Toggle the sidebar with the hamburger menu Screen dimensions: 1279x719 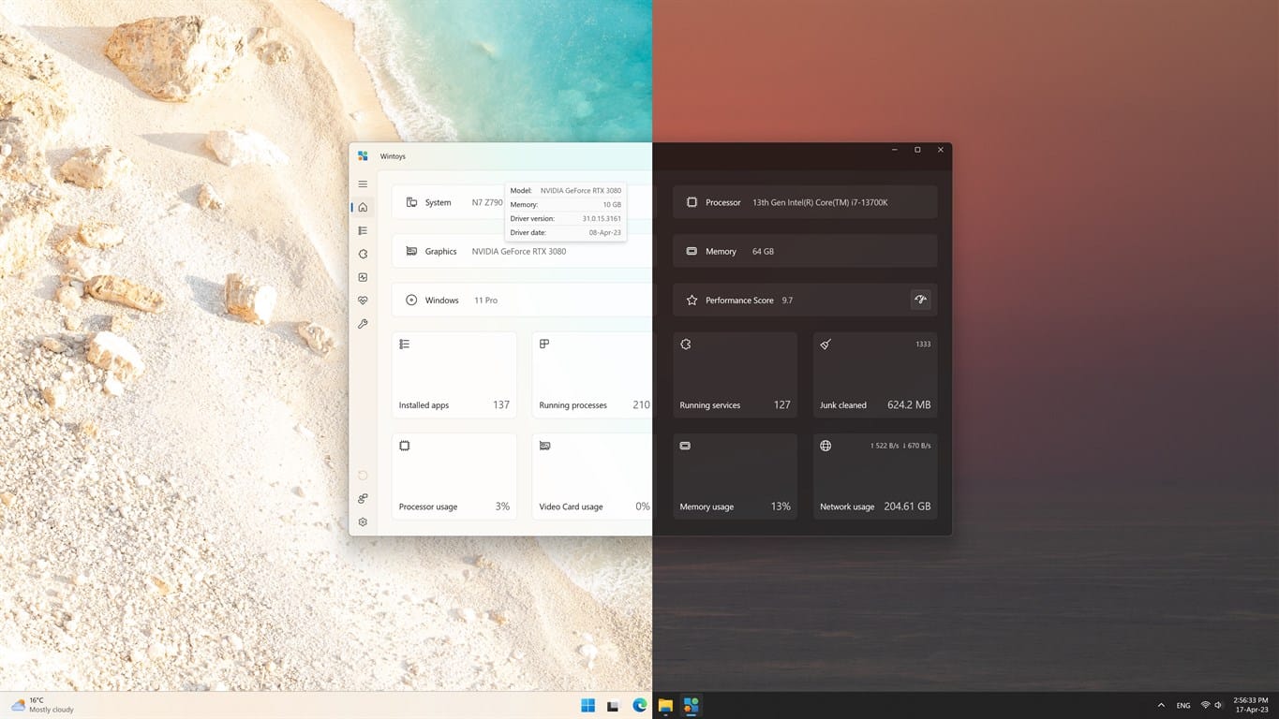tap(363, 183)
